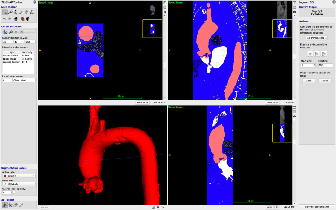Image resolution: width=336 pixels, height=210 pixels.
Task: Select the Gated Arterial layer row
Action: [x=18, y=56]
